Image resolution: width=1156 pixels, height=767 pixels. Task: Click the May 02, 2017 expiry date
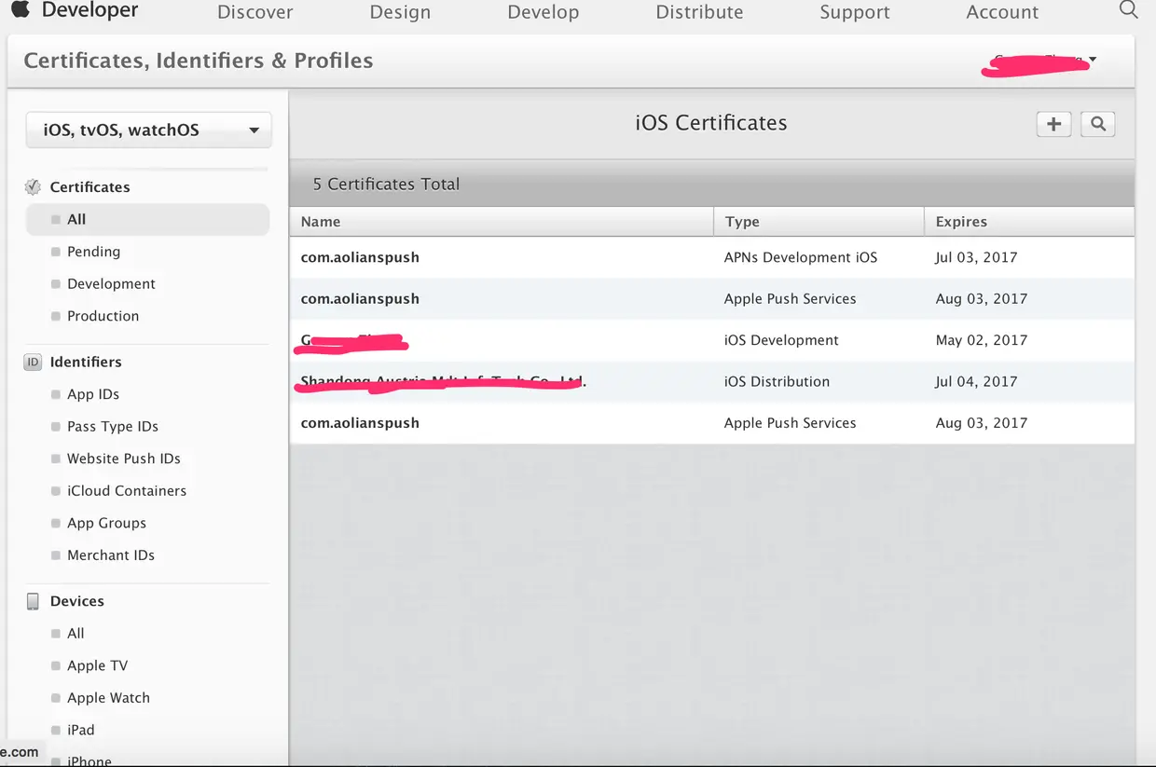tap(981, 340)
